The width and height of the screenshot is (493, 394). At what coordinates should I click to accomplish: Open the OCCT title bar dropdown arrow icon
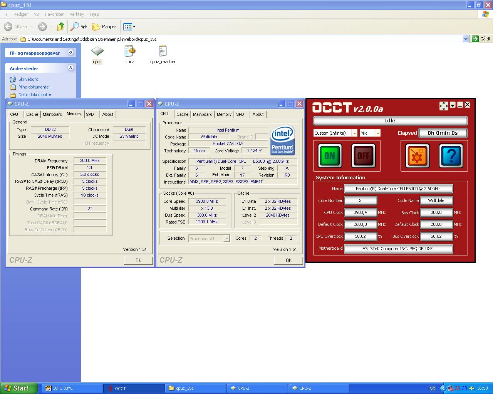click(x=453, y=105)
